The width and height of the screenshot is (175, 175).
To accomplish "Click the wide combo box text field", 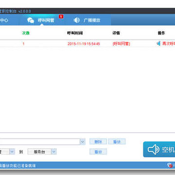I will click(40, 142).
